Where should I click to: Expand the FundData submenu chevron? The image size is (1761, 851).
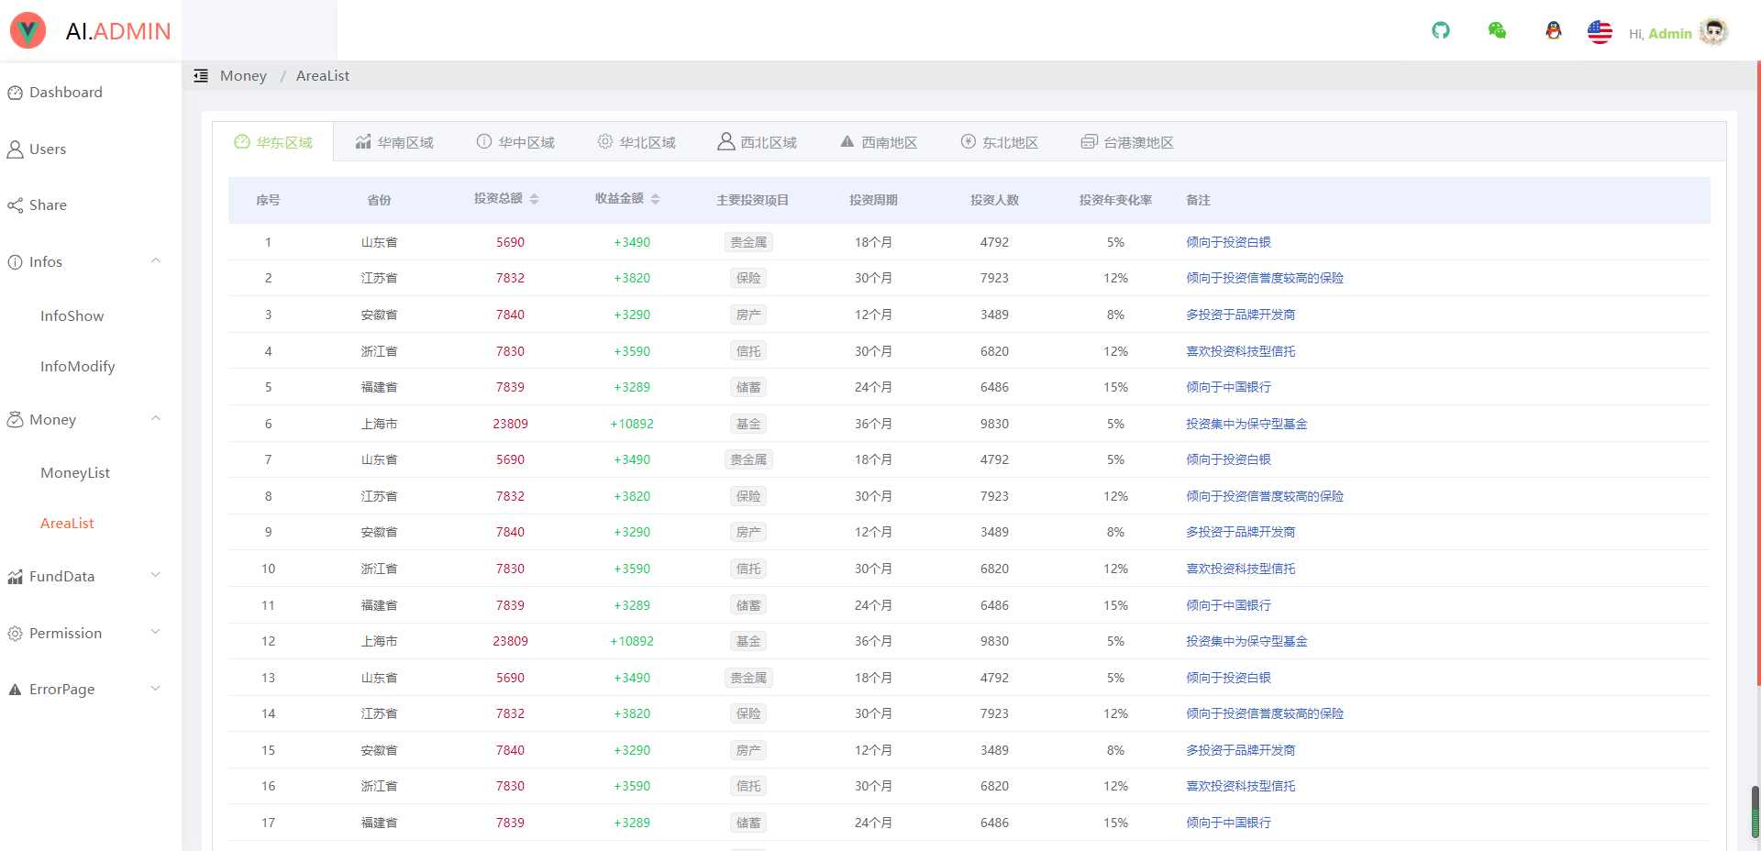[155, 576]
